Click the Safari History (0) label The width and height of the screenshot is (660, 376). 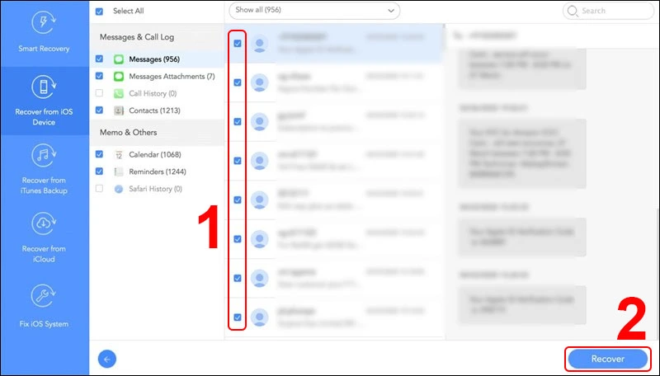[x=155, y=189]
